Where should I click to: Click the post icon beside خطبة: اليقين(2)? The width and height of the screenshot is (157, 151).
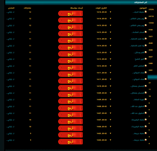(146, 120)
